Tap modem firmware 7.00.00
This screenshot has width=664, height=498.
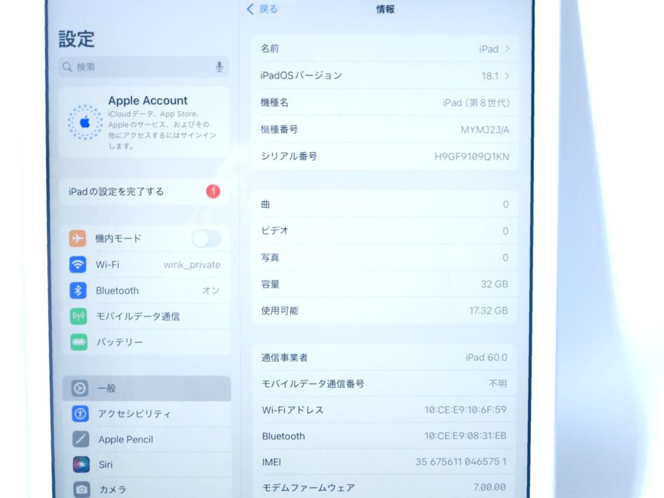coord(490,487)
